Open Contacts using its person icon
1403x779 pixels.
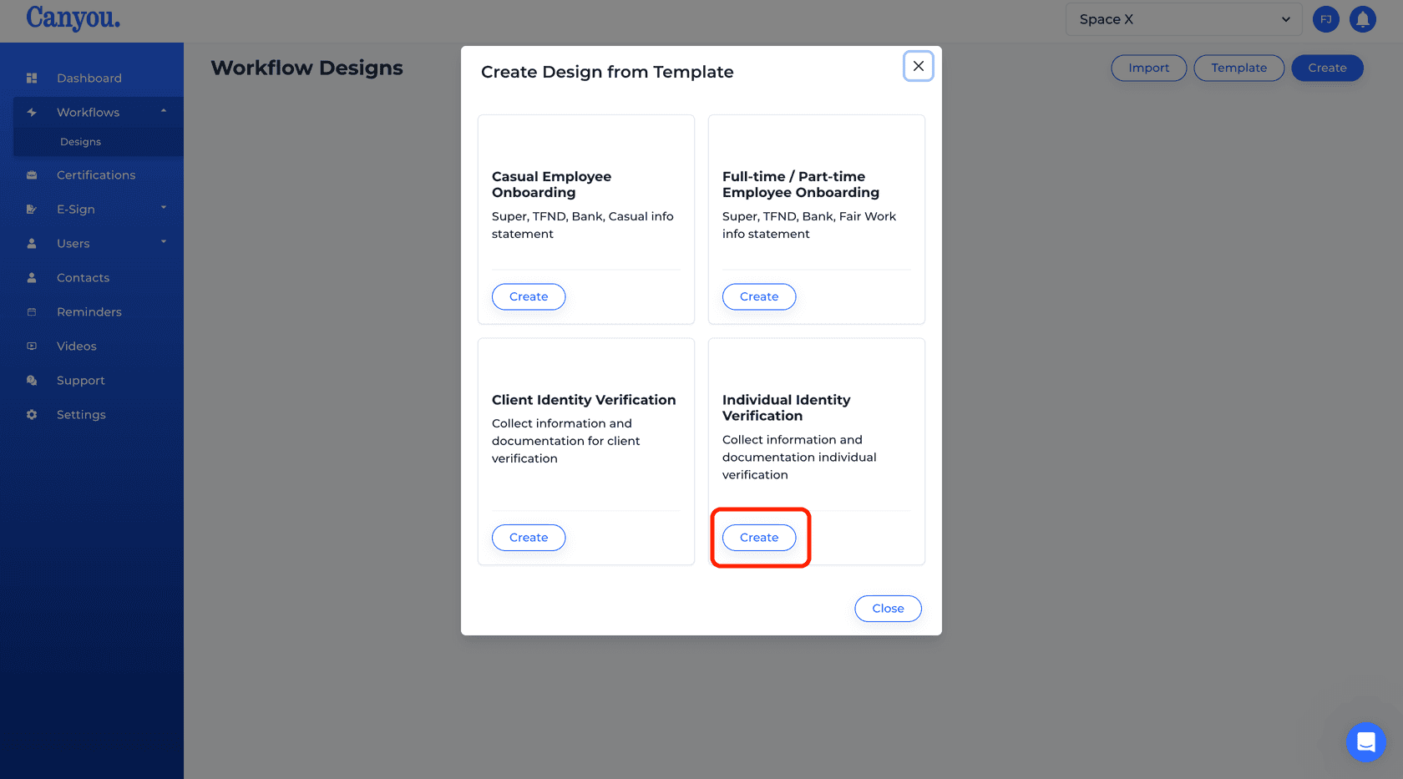pyautogui.click(x=32, y=277)
